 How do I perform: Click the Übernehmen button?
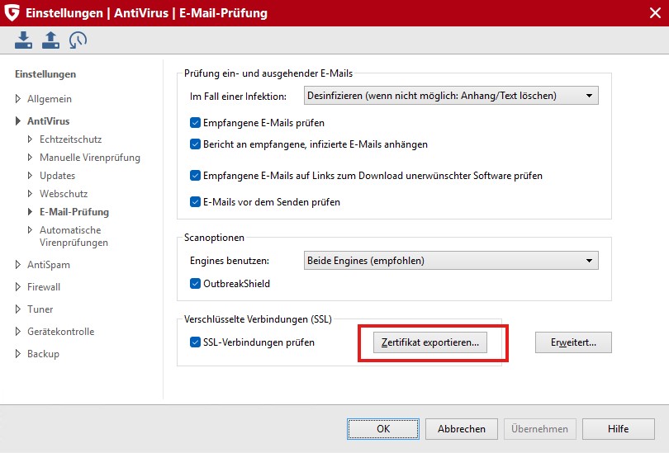coord(539,429)
